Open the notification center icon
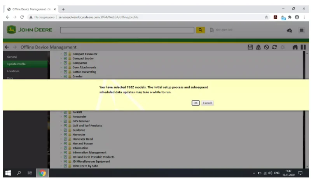 pyautogui.click(x=300, y=173)
